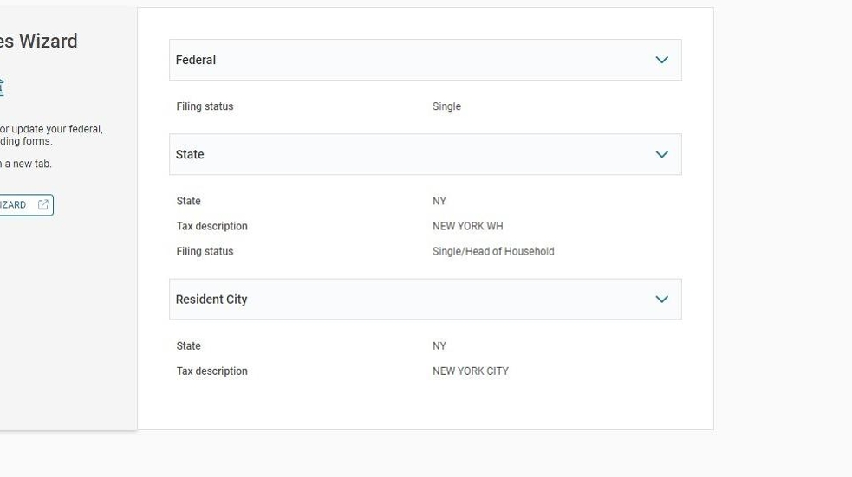Click the external link icon on the wizard button
This screenshot has width=852, height=477.
click(x=43, y=205)
